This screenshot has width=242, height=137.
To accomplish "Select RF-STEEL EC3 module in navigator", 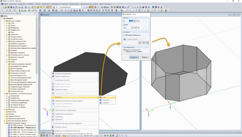I will click(x=23, y=130).
